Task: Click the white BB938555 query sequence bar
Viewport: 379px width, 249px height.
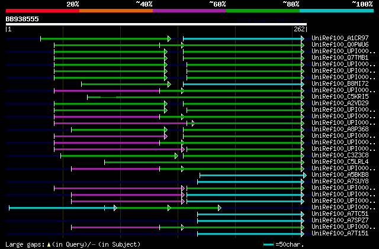Action: point(156,24)
